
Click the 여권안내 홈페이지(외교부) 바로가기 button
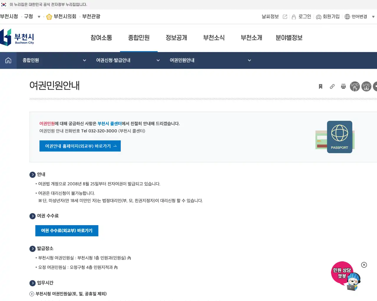80,146
